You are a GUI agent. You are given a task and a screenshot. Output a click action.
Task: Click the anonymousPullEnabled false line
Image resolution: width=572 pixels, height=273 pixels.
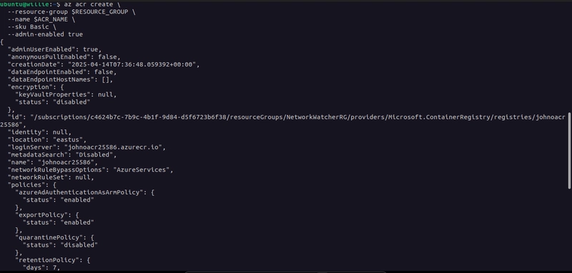coord(64,57)
